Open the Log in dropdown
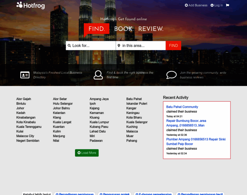Image resolution: width=247 pixels, height=195 pixels. [217, 5]
